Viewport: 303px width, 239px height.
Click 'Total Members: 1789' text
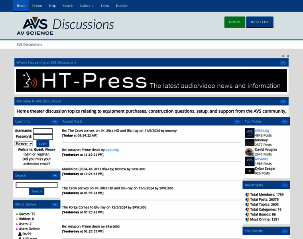click(x=267, y=195)
